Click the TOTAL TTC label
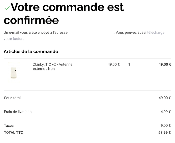This screenshot has height=143, width=175. click(x=13, y=132)
